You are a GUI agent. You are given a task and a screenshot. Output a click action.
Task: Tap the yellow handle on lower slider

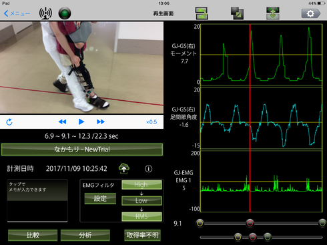point(238,237)
